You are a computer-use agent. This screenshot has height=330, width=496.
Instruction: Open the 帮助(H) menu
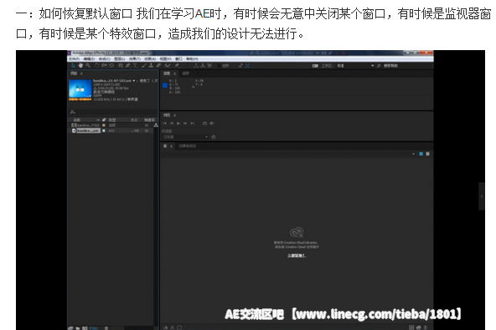192,59
